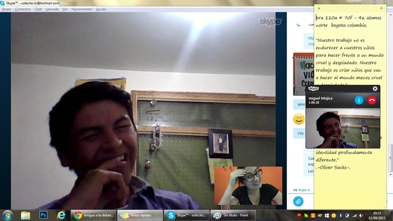Image resolution: width=393 pixels, height=221 pixels.
Task: Click the 'miguel Mojica' caller name
Action: [321, 98]
